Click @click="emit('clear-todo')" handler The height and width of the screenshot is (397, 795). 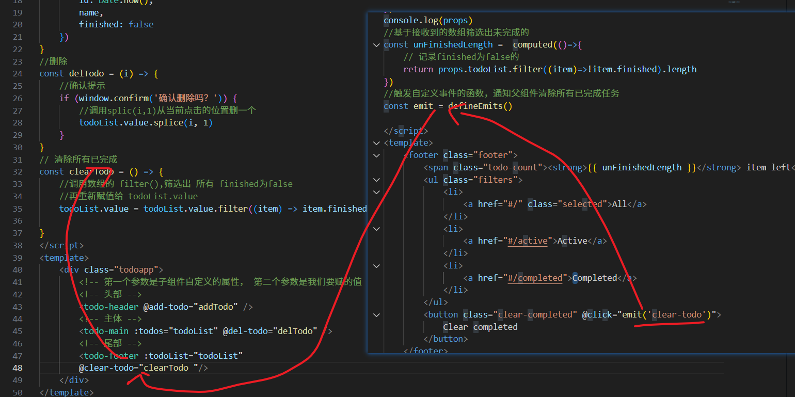pyautogui.click(x=649, y=314)
